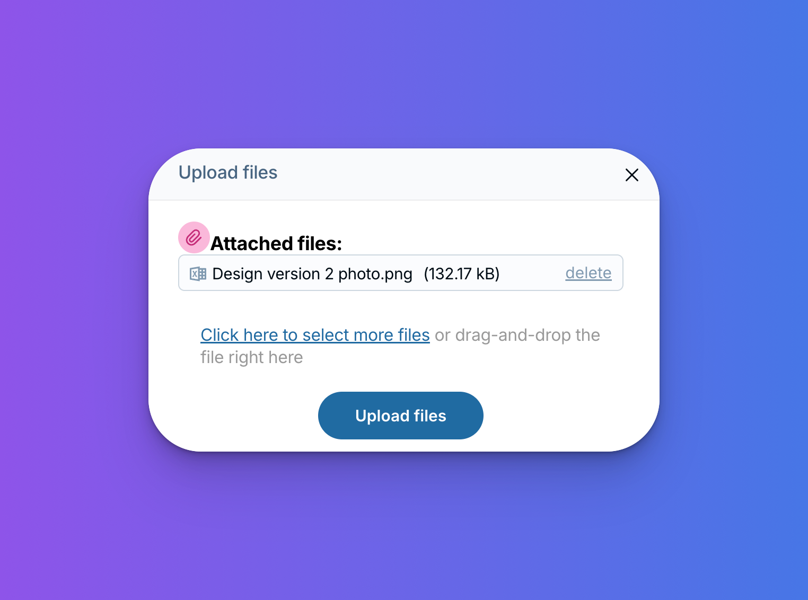Submit the attachments with Upload files
808x600 pixels.
point(401,416)
